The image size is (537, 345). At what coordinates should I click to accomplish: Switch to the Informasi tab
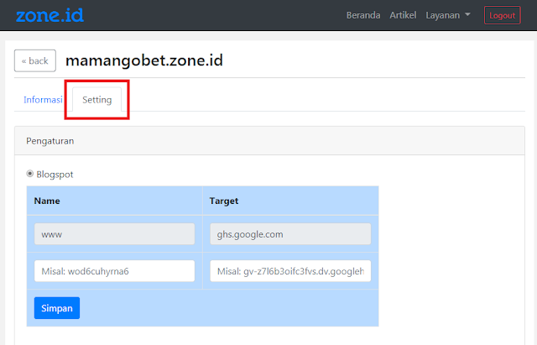click(x=43, y=100)
